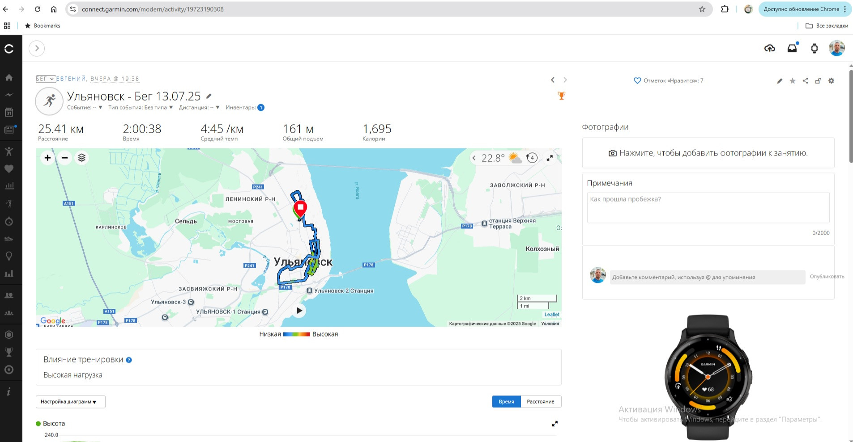The height and width of the screenshot is (442, 853).
Task: Click the Опубликовать comment button
Action: tap(827, 277)
